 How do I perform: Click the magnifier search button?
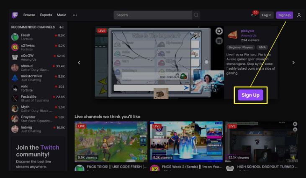pos(196,15)
